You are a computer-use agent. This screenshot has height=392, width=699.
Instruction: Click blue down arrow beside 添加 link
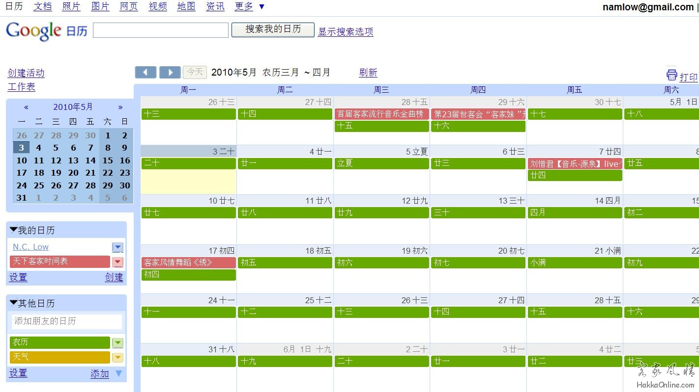118,374
